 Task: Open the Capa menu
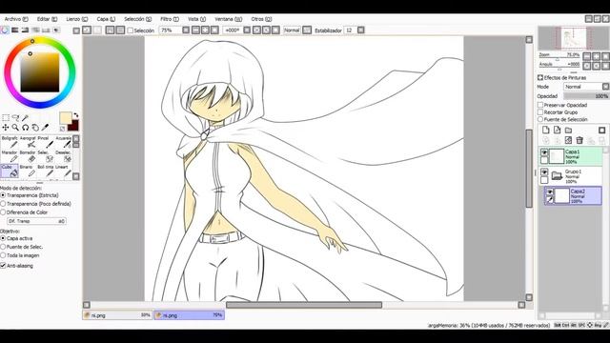[x=106, y=19]
